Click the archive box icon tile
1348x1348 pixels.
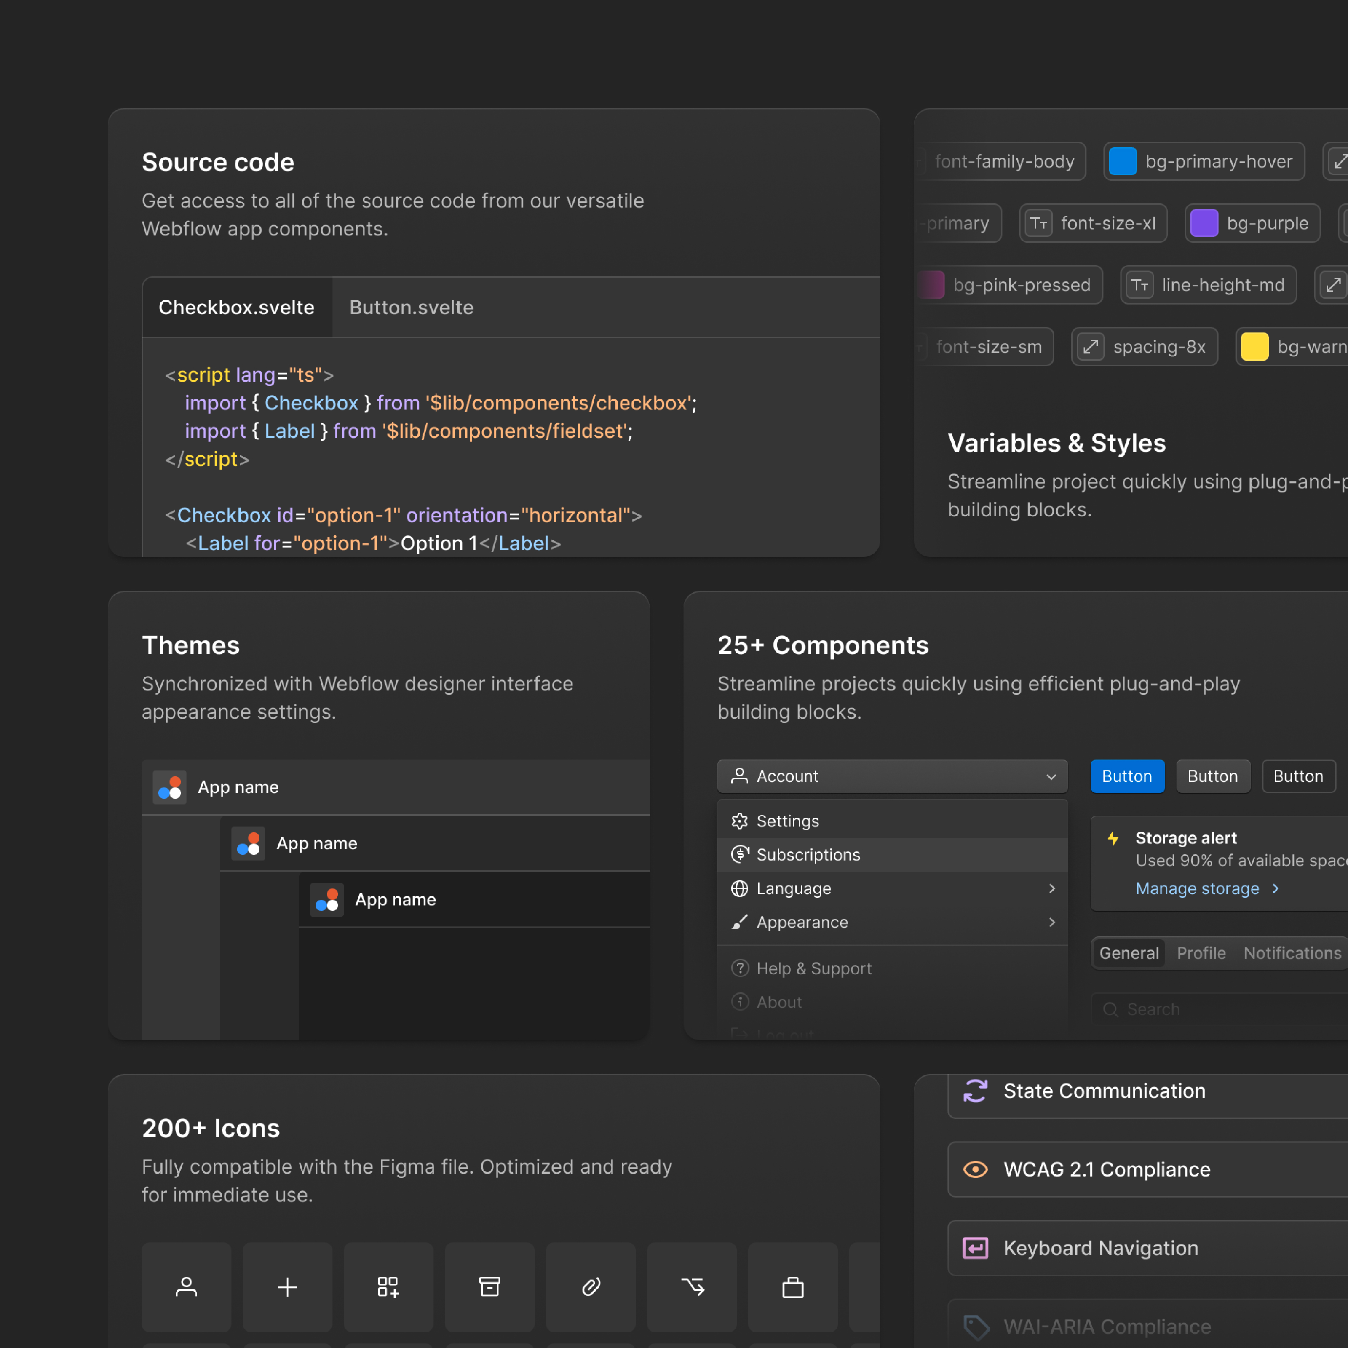(489, 1286)
